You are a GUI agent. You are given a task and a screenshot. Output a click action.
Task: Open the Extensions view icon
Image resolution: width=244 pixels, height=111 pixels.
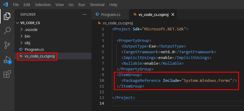tap(7, 74)
